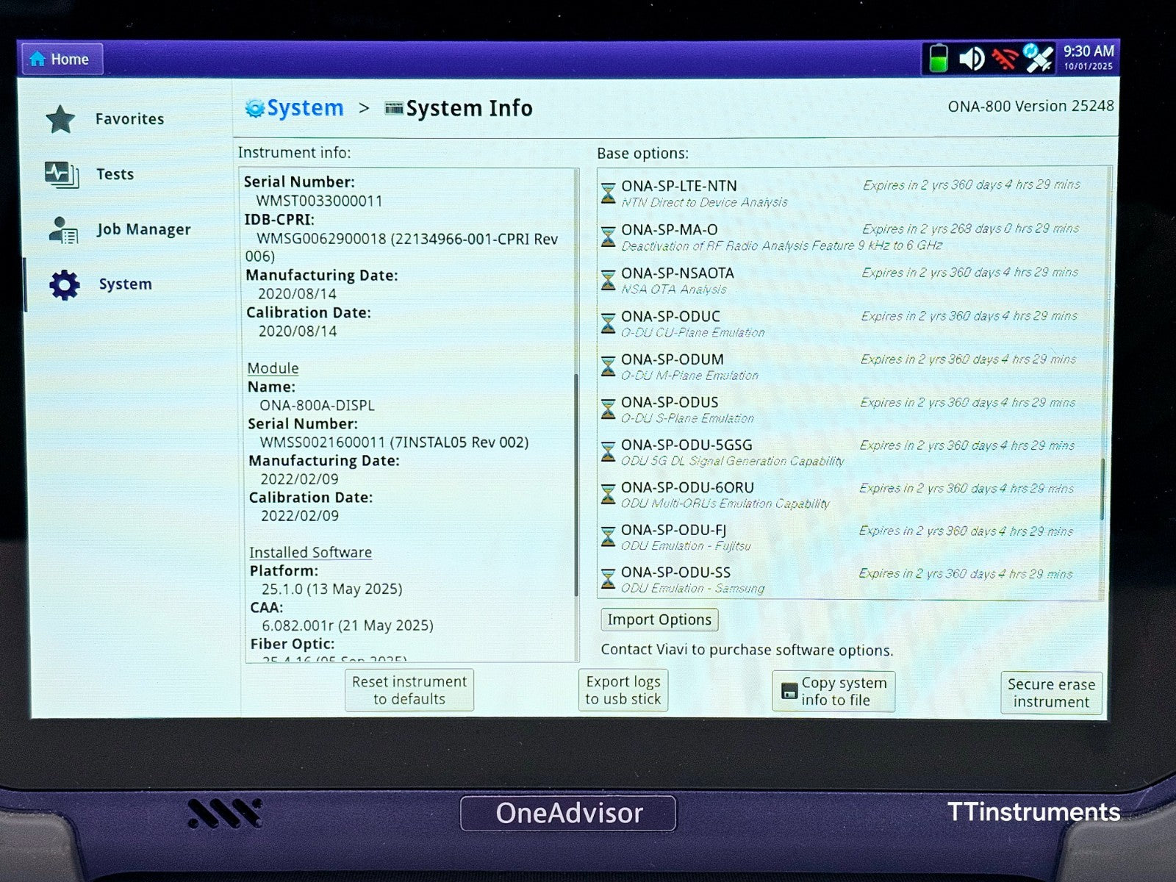The width and height of the screenshot is (1176, 882).
Task: Click the System gear icon in the sidebar
Action: pyautogui.click(x=63, y=284)
